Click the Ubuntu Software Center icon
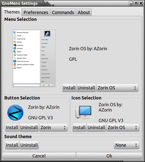This screenshot has height=162, width=145. click(15, 64)
